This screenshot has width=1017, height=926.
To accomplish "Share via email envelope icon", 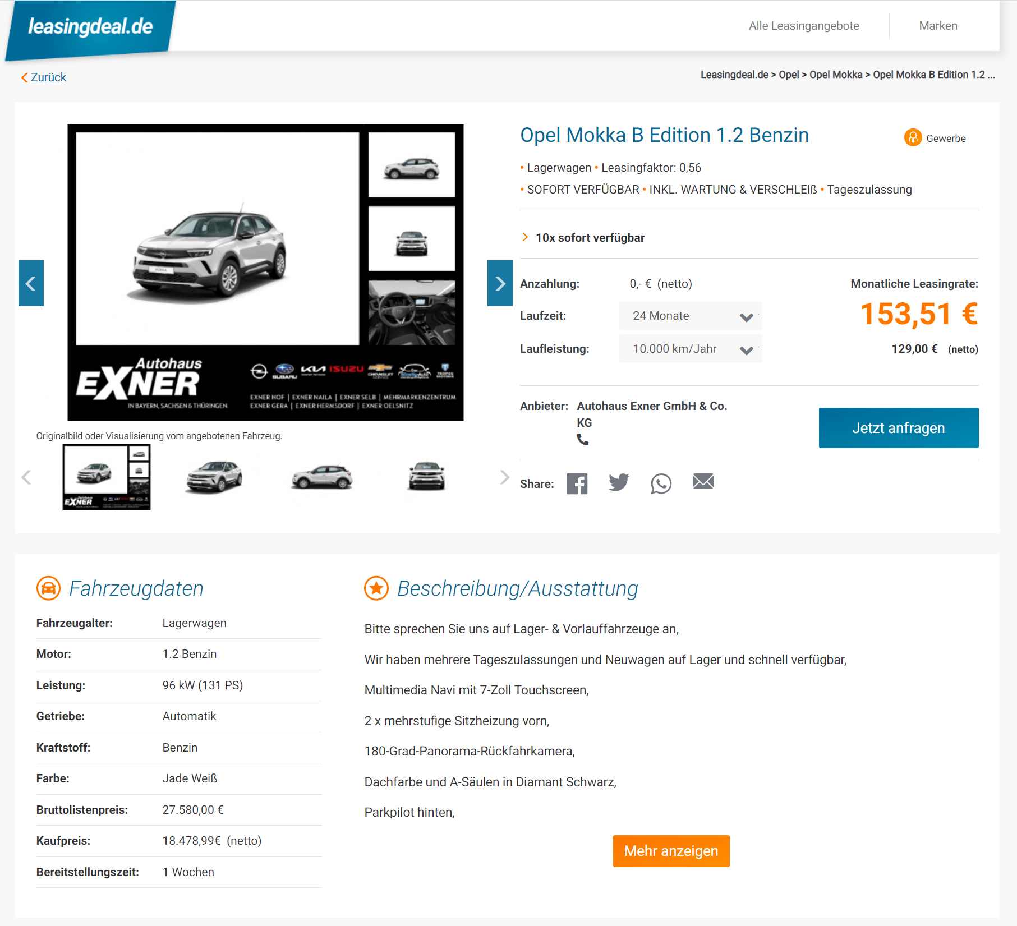I will (x=703, y=481).
